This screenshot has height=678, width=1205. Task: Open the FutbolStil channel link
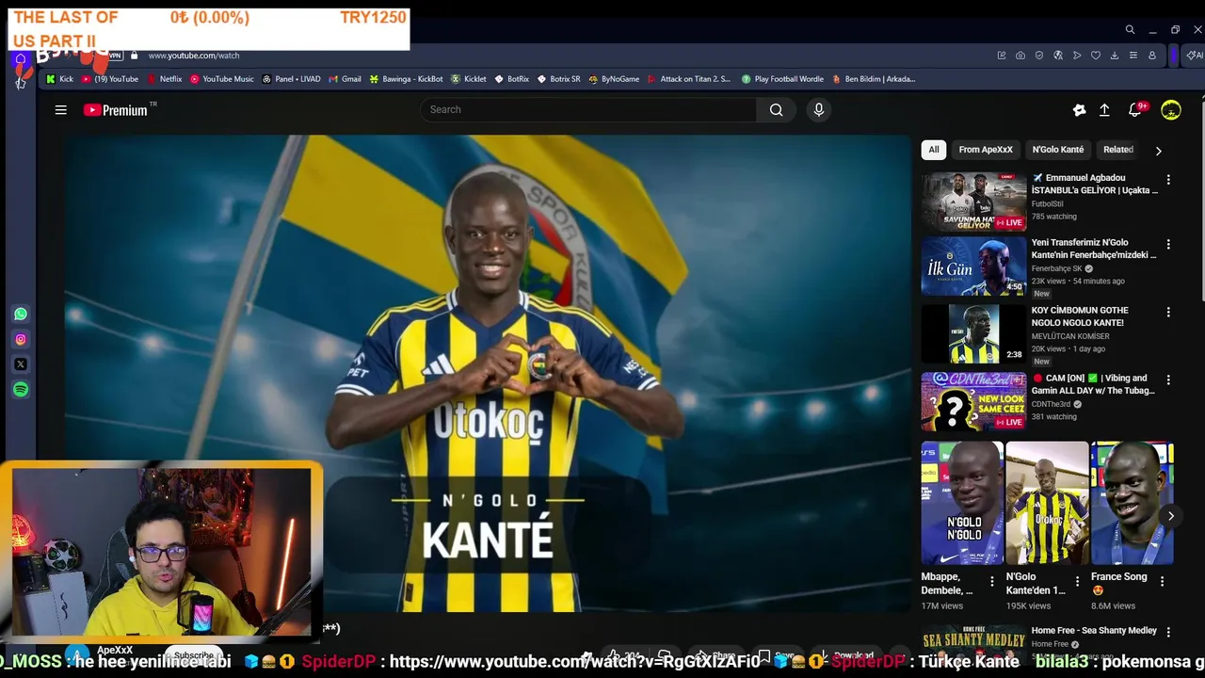[x=1049, y=203]
